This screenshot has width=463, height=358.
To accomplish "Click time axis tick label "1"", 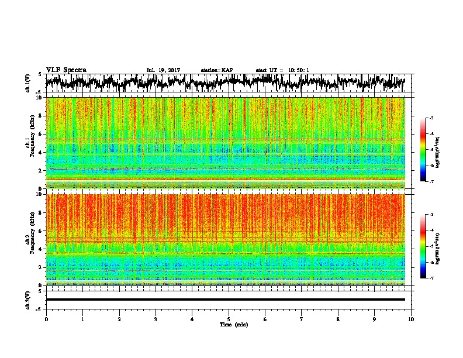I will [x=82, y=319].
